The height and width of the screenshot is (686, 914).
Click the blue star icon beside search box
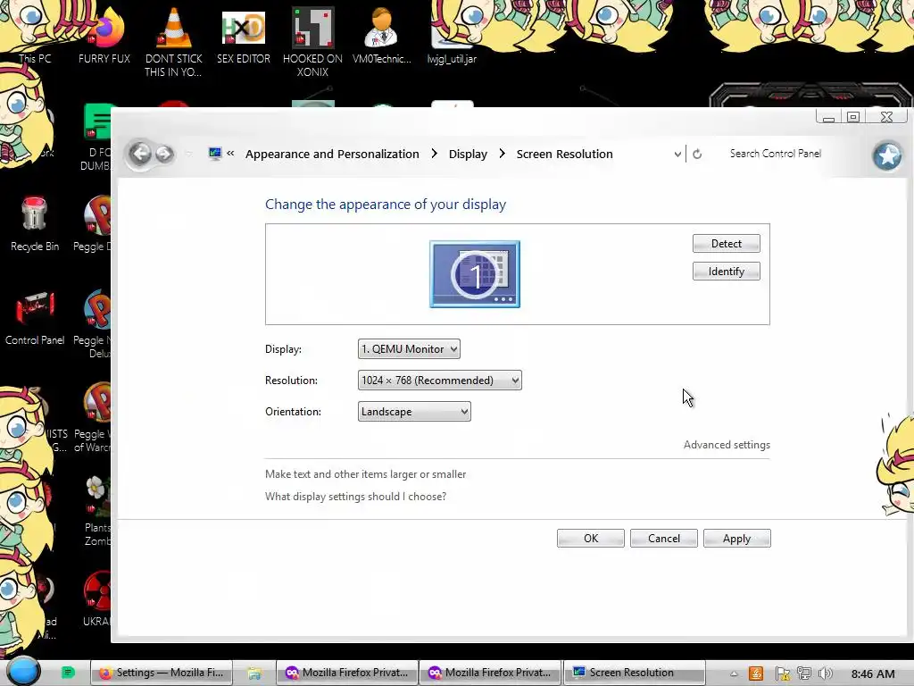tap(887, 155)
